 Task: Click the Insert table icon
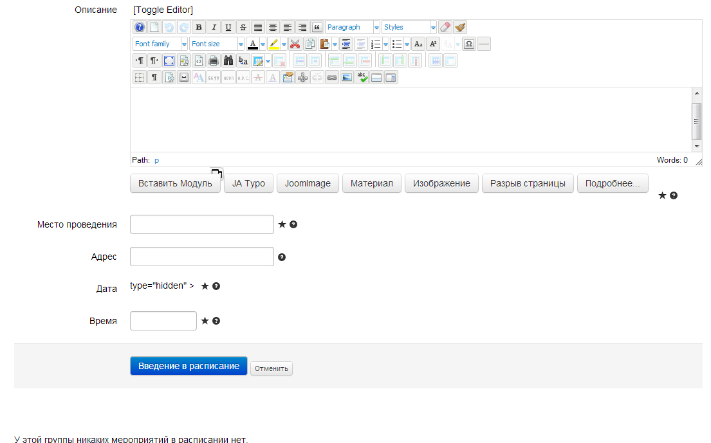tap(259, 60)
